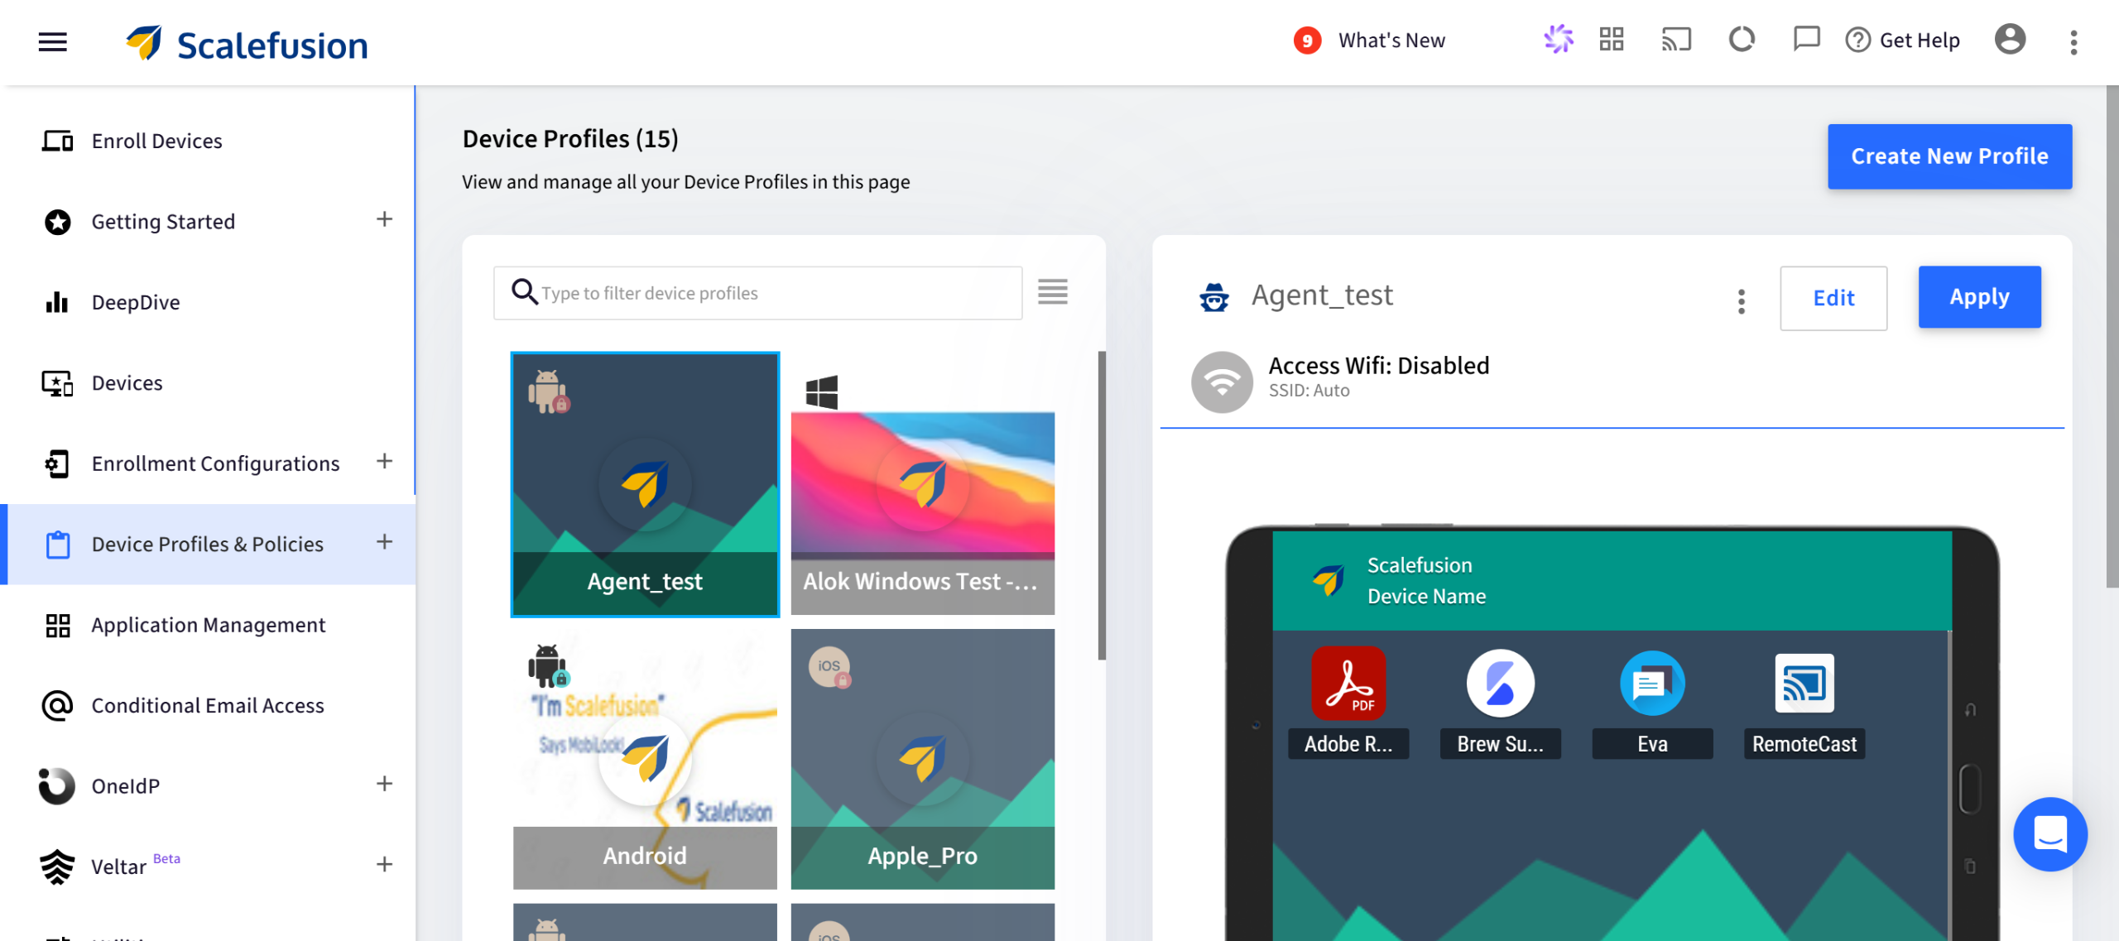This screenshot has height=941, width=2119.
Task: Open Agent_test three-dot options menu
Action: pos(1741,300)
